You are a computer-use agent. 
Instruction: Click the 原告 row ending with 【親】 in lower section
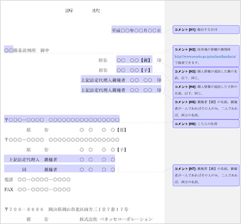tap(76, 130)
